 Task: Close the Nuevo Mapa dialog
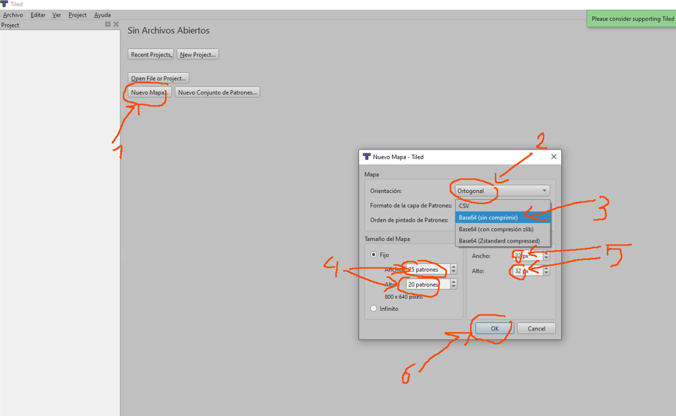click(554, 157)
